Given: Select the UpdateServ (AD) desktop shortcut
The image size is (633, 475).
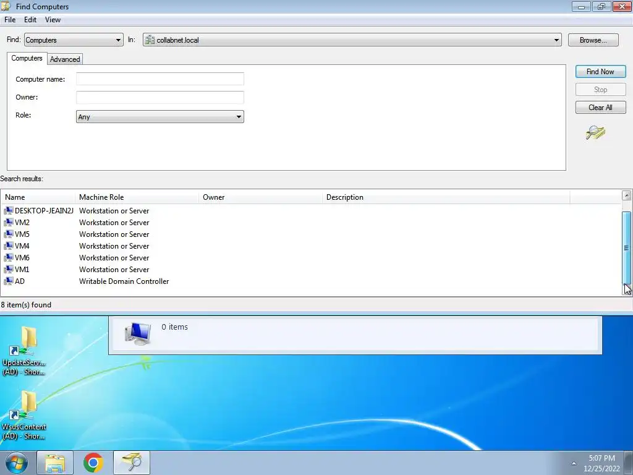Looking at the screenshot, I should tap(24, 351).
